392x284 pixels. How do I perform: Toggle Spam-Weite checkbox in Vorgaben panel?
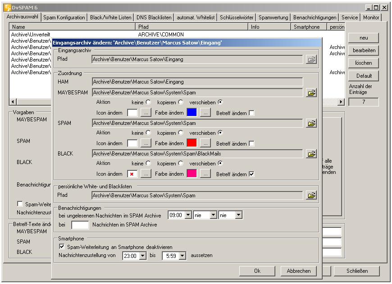(20, 204)
